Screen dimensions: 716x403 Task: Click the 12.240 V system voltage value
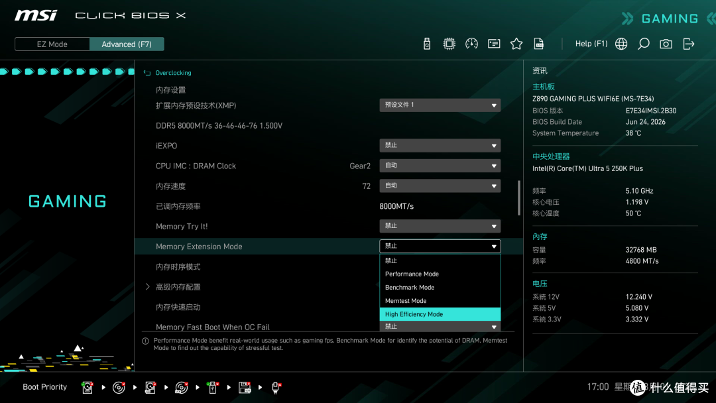tap(639, 297)
